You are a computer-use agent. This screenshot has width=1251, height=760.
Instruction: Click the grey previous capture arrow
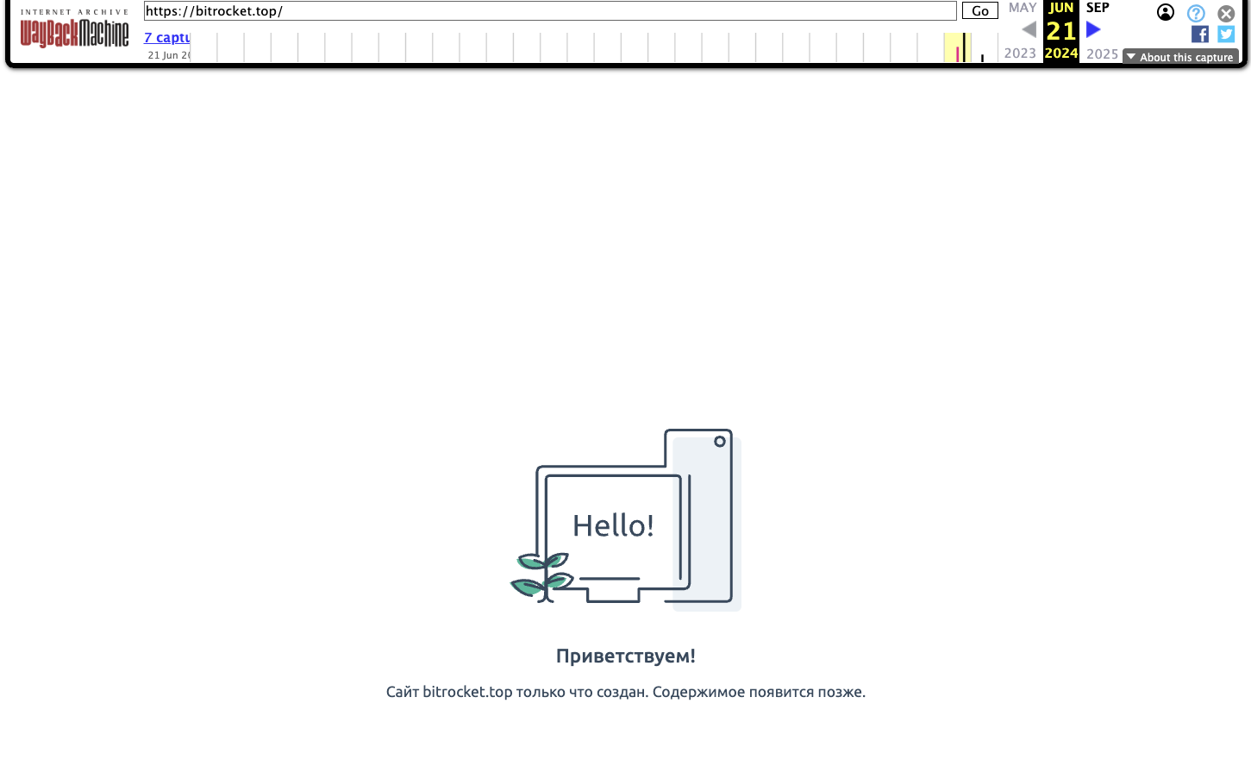(x=1029, y=29)
